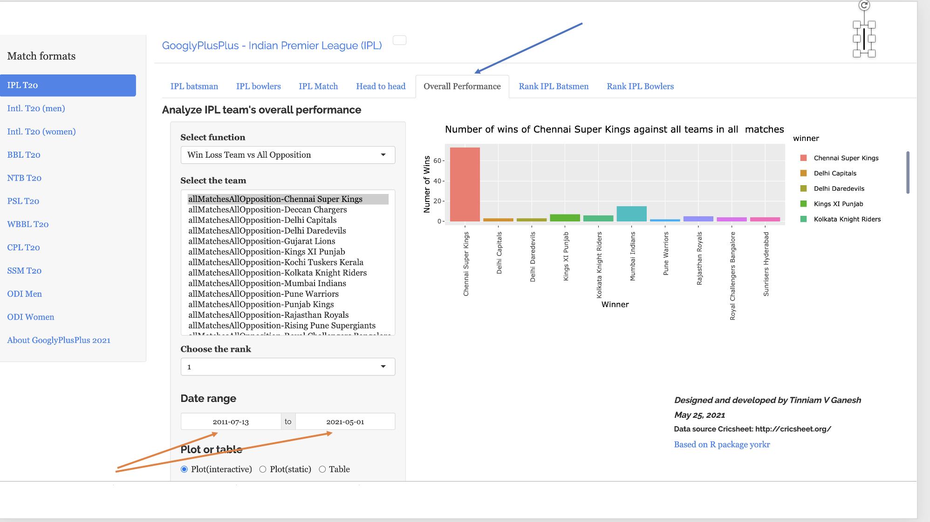Select the Plot(interactive) radio button
The width and height of the screenshot is (930, 522).
(x=184, y=469)
